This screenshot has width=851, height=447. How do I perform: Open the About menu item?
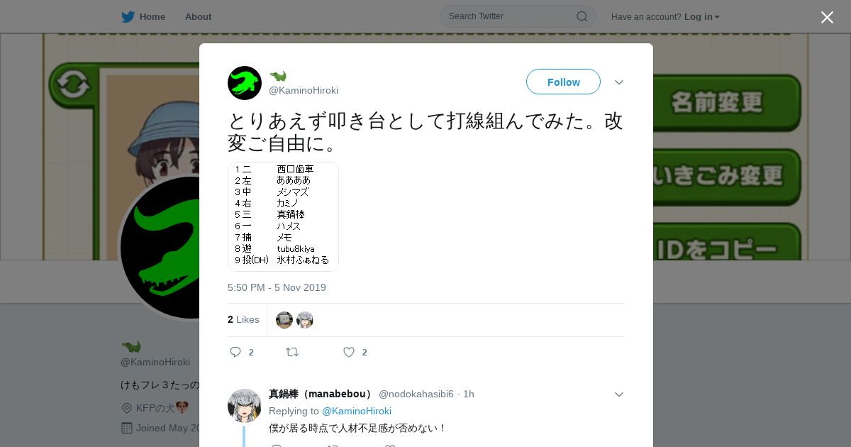198,16
